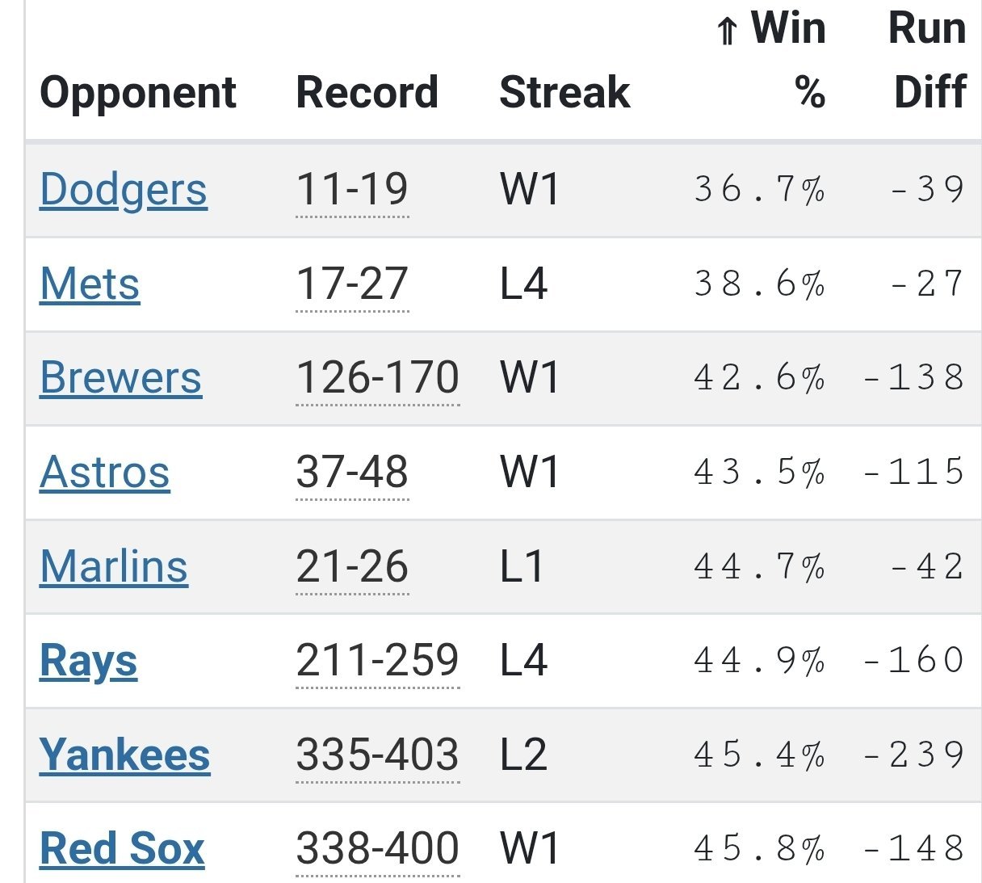
Task: Sort by the Run Diff header
Action: click(x=929, y=61)
